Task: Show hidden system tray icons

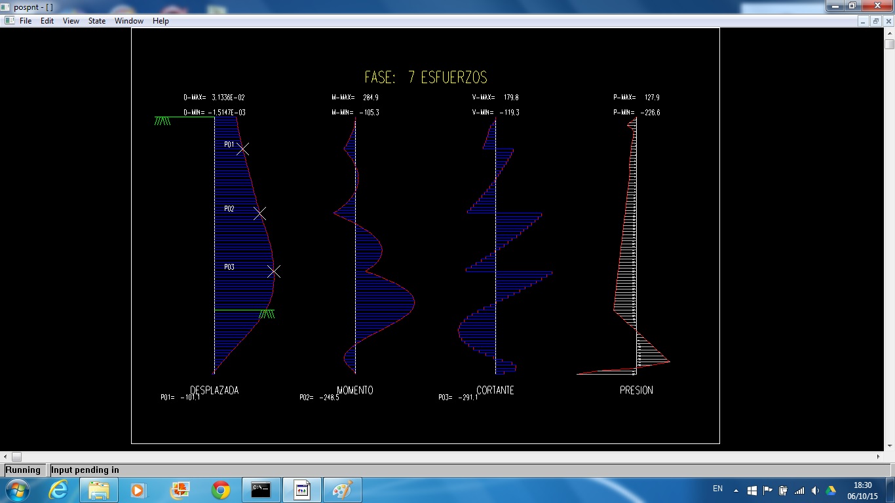Action: (736, 490)
